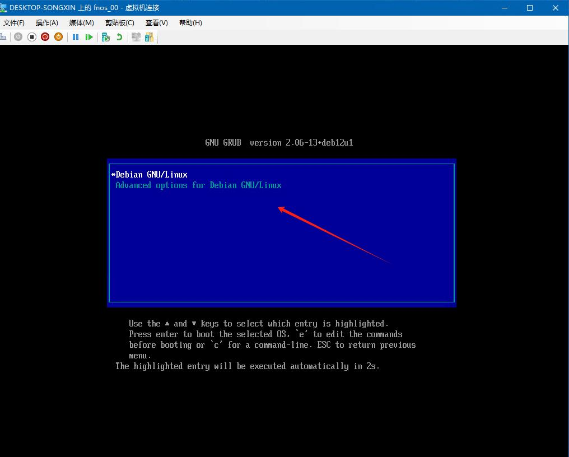Open the 查看(V) menu
569x457 pixels.
(x=156, y=23)
